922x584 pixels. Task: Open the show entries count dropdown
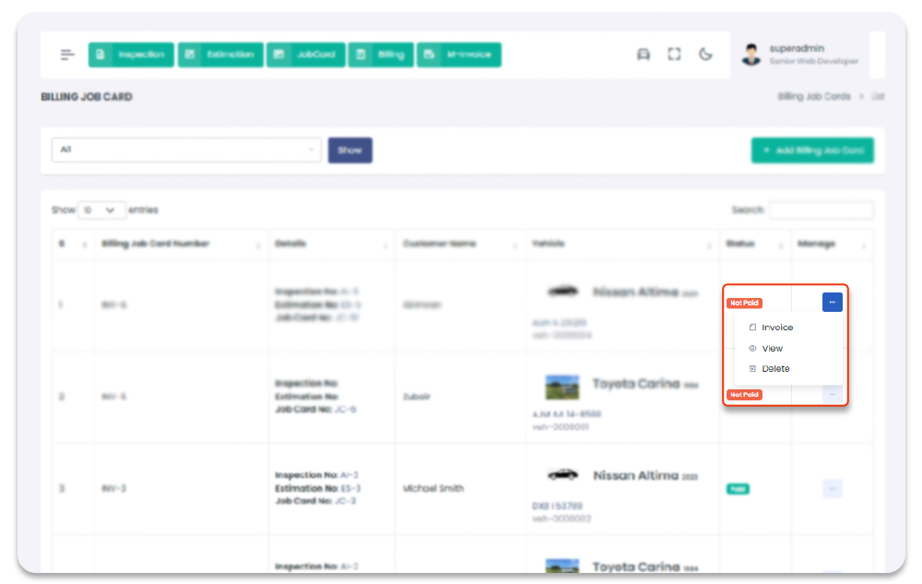[x=101, y=210]
